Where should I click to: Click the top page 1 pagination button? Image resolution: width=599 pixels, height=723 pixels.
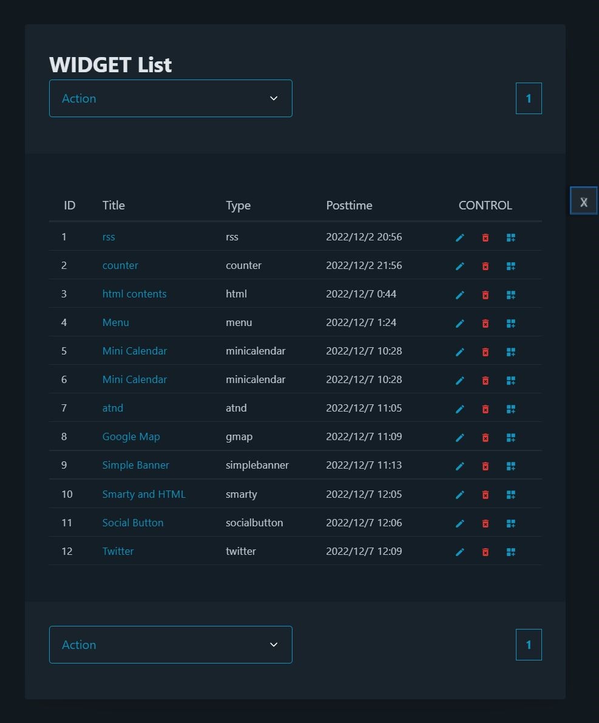[x=529, y=98]
